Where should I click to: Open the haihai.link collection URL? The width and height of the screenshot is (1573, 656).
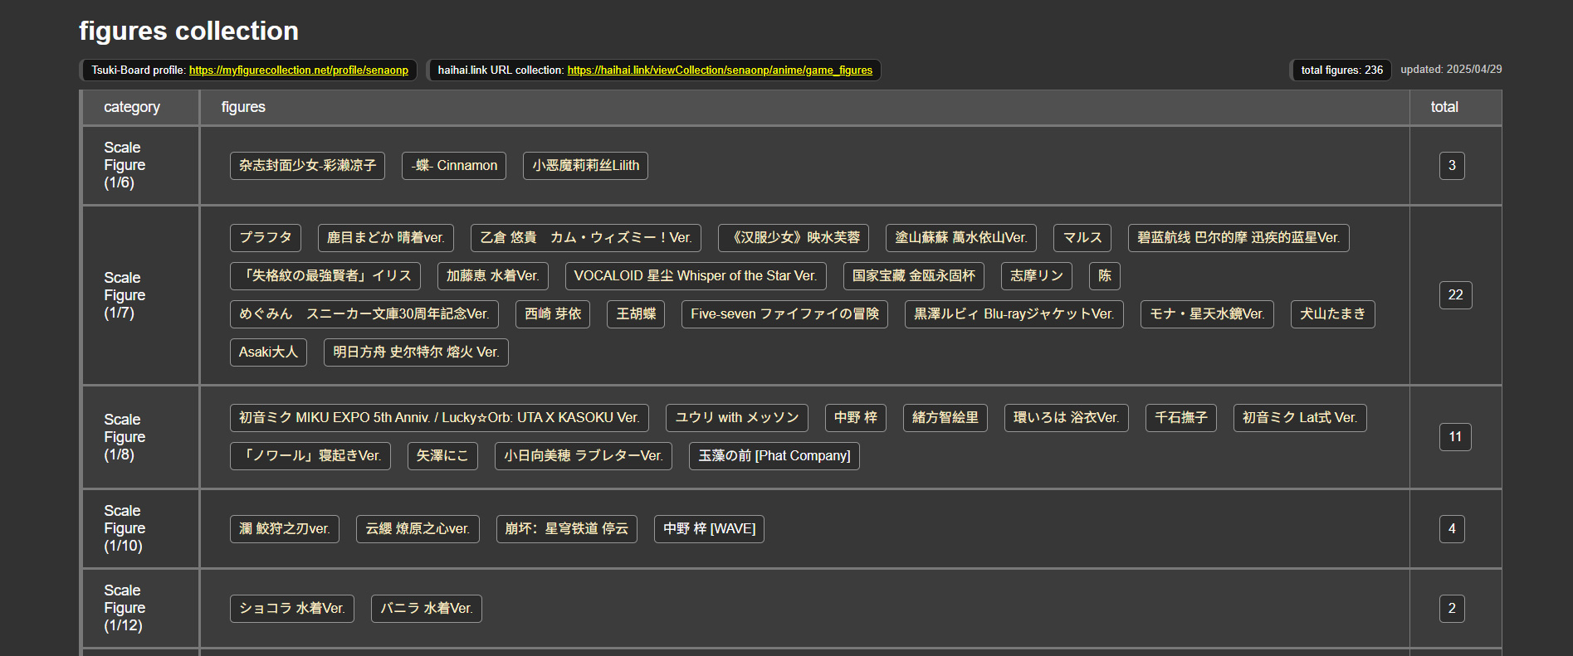click(x=719, y=70)
